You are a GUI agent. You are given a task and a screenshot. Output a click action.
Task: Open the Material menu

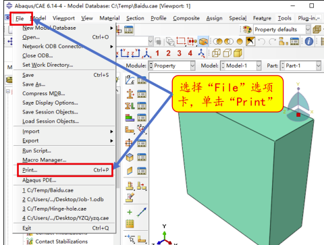pos(109,18)
